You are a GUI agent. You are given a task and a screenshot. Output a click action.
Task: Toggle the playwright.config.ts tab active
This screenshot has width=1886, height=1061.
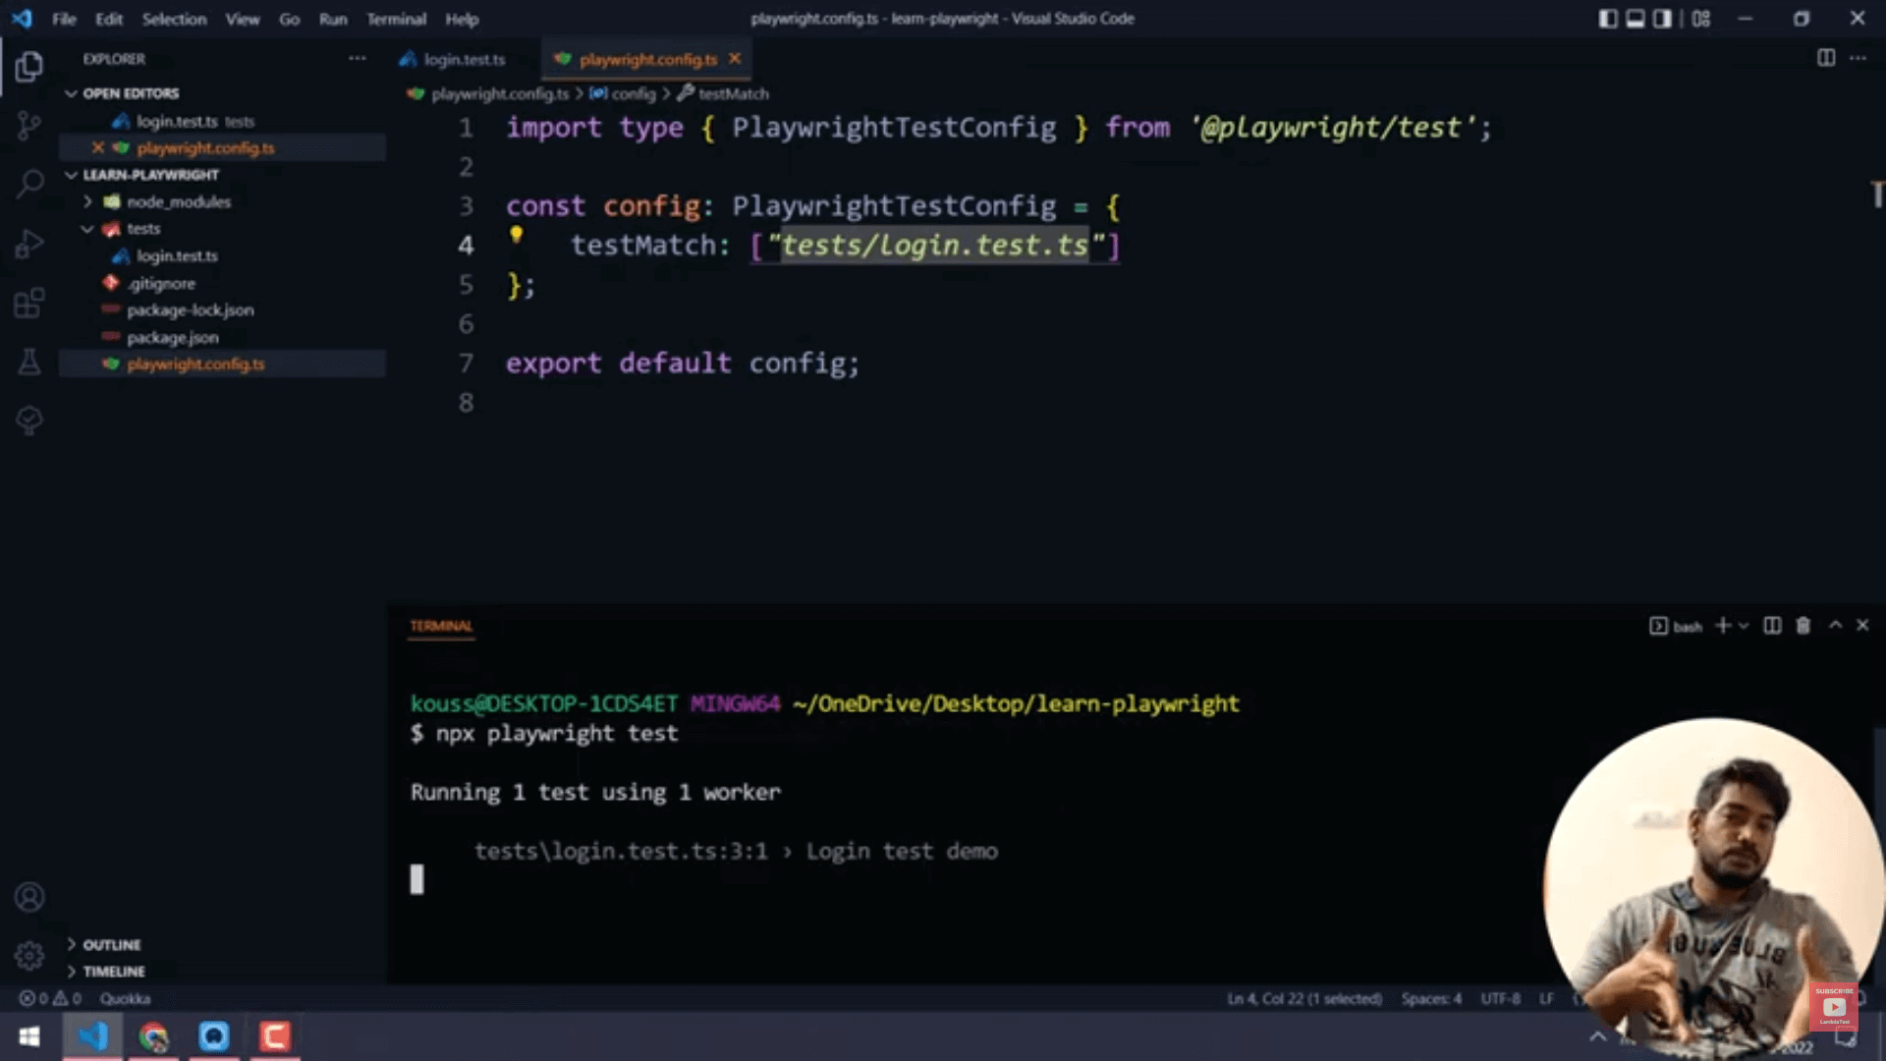coord(647,60)
